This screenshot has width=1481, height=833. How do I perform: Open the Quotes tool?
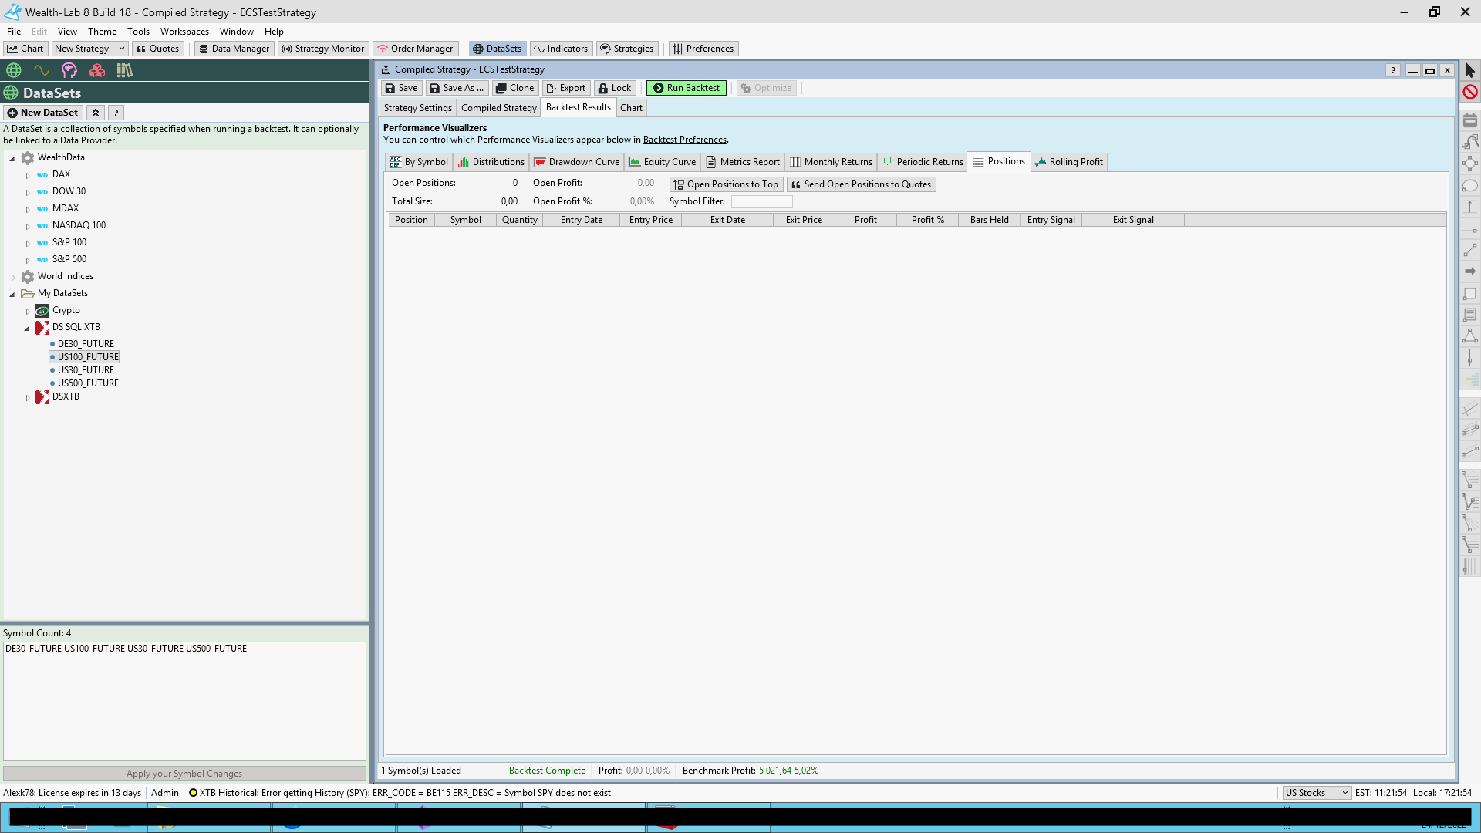pyautogui.click(x=158, y=49)
